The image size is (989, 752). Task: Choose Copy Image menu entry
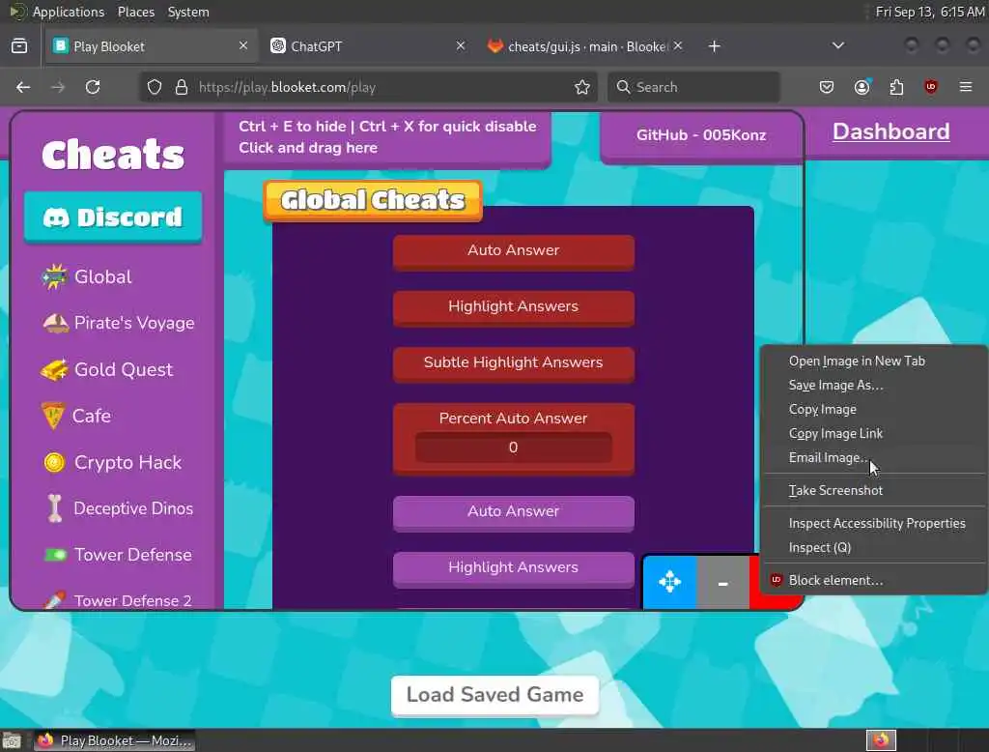click(x=873, y=409)
